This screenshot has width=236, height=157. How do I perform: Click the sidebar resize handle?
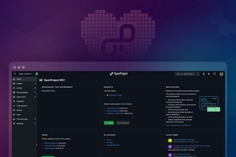coord(36,145)
